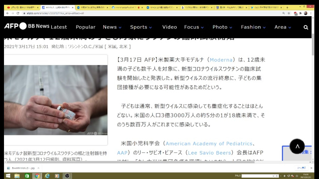Expand the Fashion dropdown menu
This screenshot has width=319, height=179.
pos(253,27)
